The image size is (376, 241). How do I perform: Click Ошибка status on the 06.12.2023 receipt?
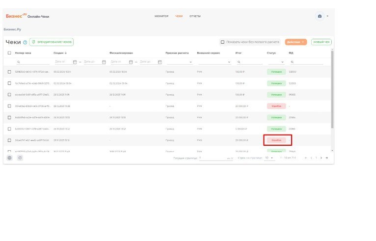click(x=276, y=106)
